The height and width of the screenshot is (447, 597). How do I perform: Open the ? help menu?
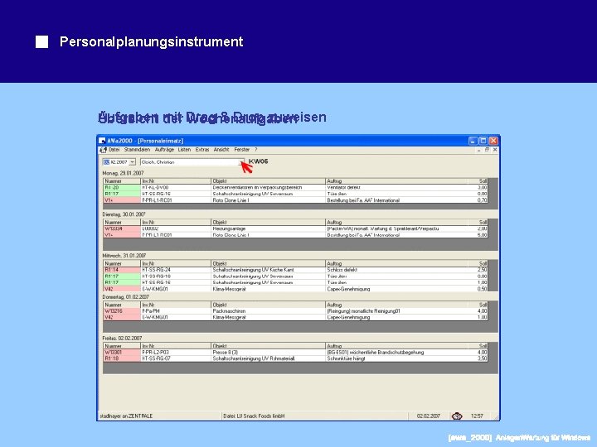point(256,150)
